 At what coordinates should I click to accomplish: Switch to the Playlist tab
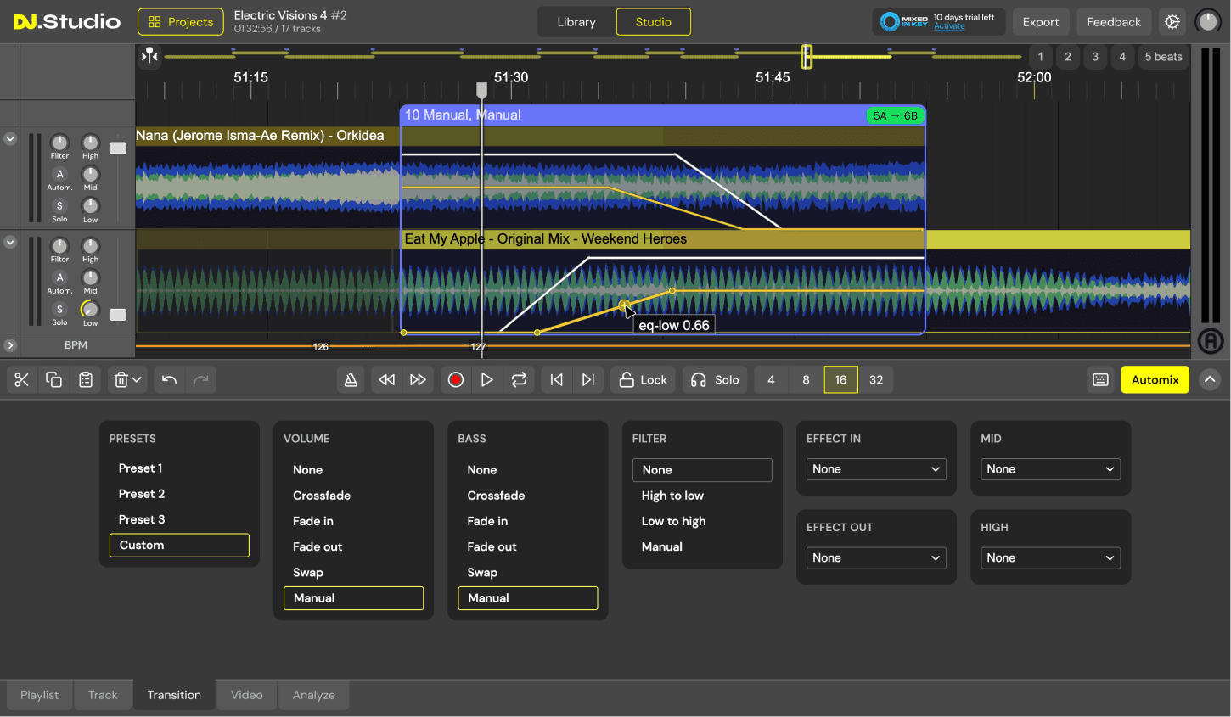pos(40,695)
